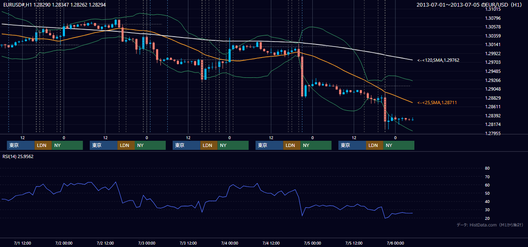Viewport: 528px width, 247px height.
Task: Click the RSI 40 level label
Action: [487, 201]
